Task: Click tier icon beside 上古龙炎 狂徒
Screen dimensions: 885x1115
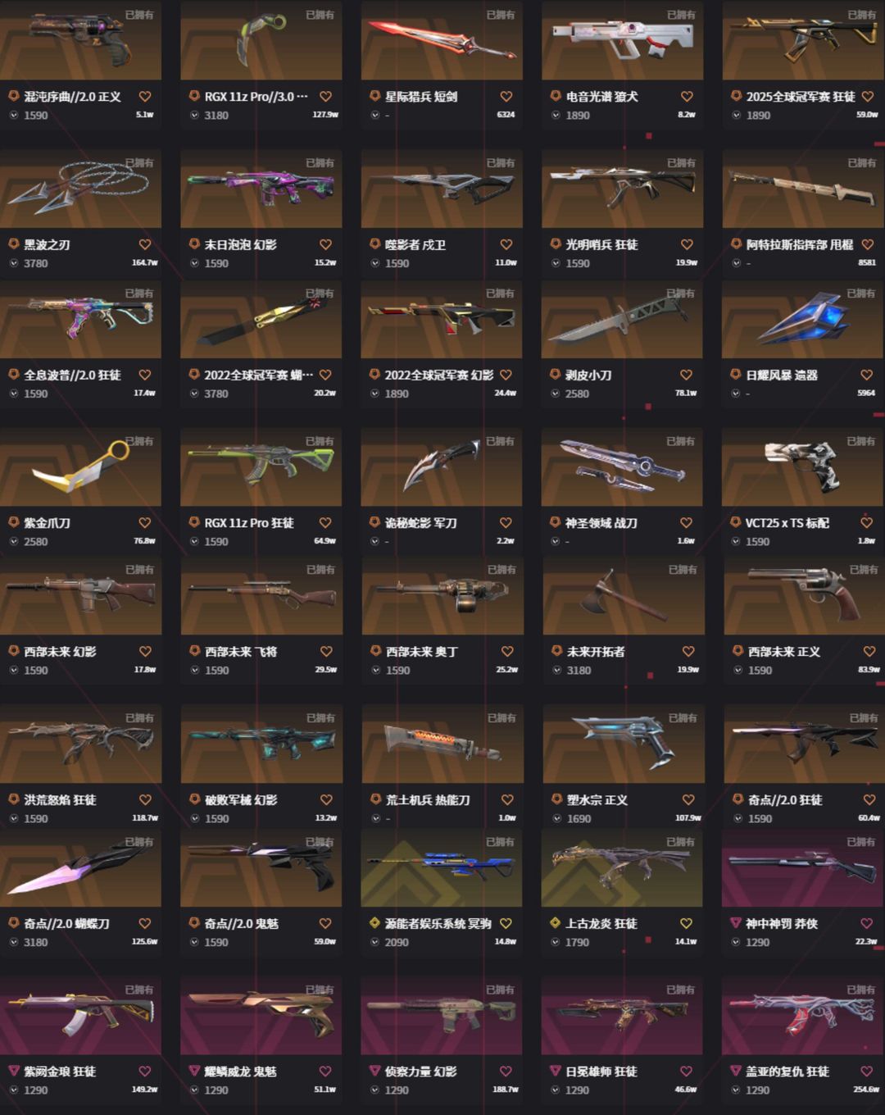Action: [x=555, y=923]
